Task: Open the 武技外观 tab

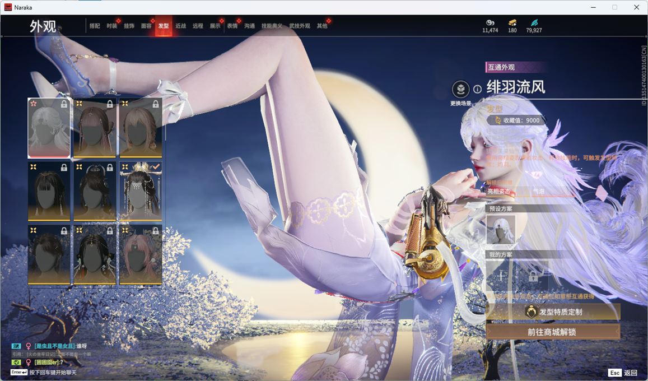Action: (x=299, y=26)
